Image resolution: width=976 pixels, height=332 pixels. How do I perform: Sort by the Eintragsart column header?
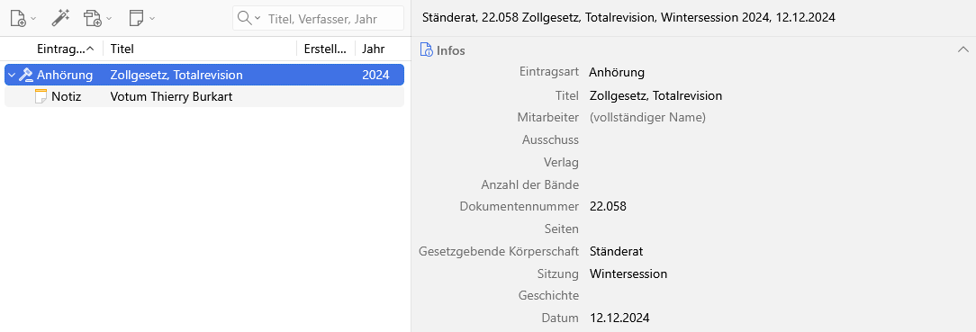[66, 49]
